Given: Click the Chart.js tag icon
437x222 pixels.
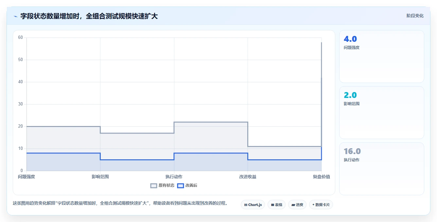Looking at the screenshot, I should click(x=246, y=205).
